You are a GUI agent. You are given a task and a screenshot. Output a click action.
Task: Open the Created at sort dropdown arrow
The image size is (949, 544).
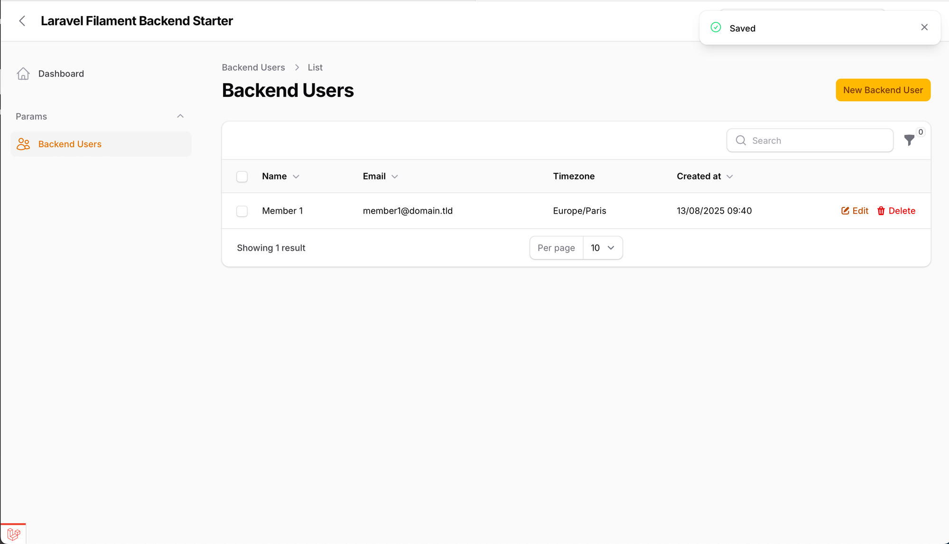729,176
